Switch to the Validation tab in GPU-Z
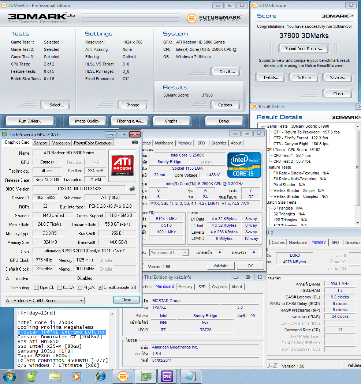Screen dimensions: 361x384 point(61,143)
